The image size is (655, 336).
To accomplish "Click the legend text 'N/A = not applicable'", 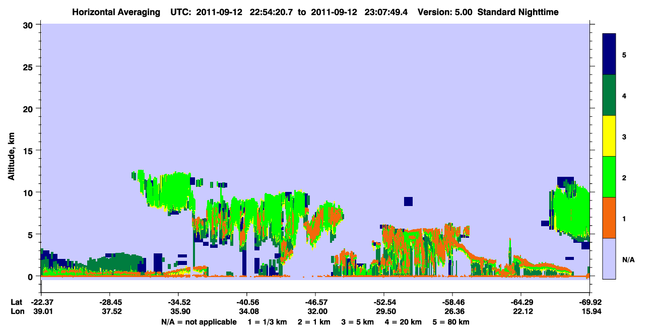I will (199, 322).
